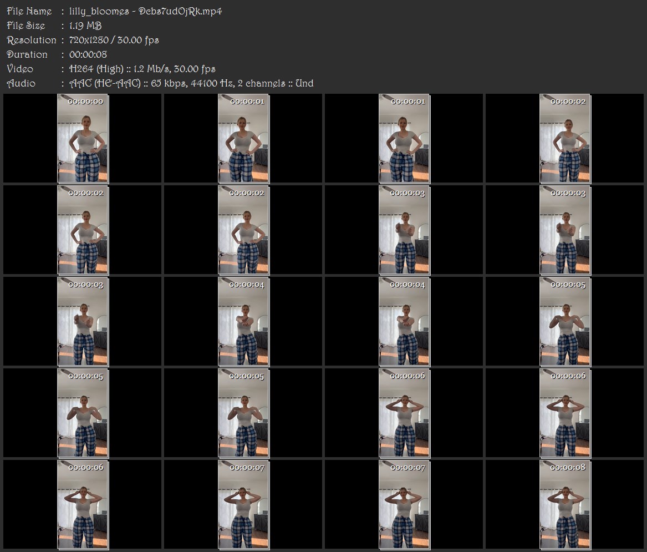Open the first thumbnail stamped 00:00:07
The width and height of the screenshot is (647, 552).
click(243, 504)
